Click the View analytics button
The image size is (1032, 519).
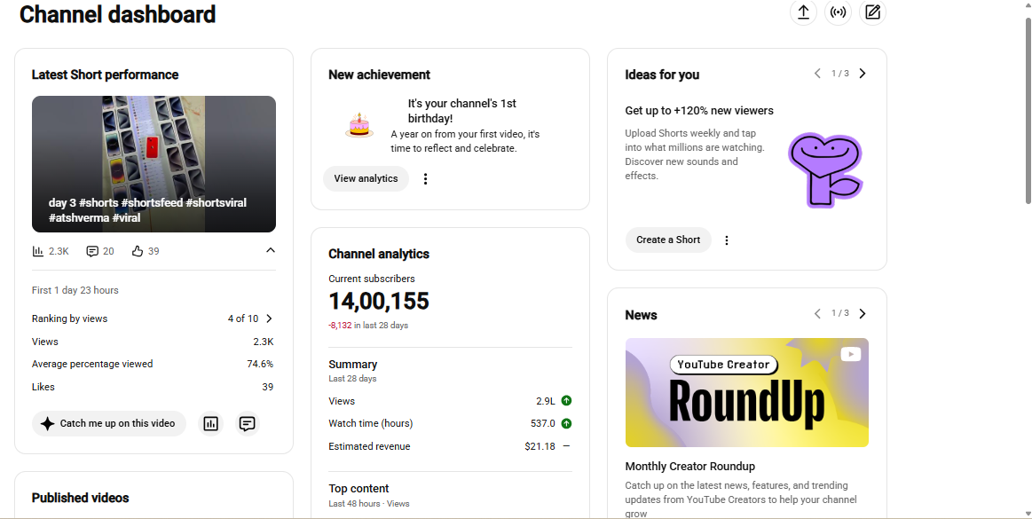pyautogui.click(x=366, y=178)
